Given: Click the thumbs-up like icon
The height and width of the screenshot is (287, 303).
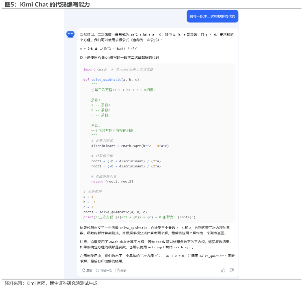Looking at the screenshot, I should [x=223, y=270].
